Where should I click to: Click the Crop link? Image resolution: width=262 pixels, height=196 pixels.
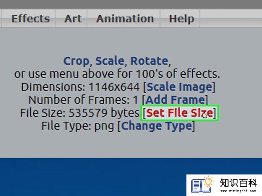pos(76,61)
